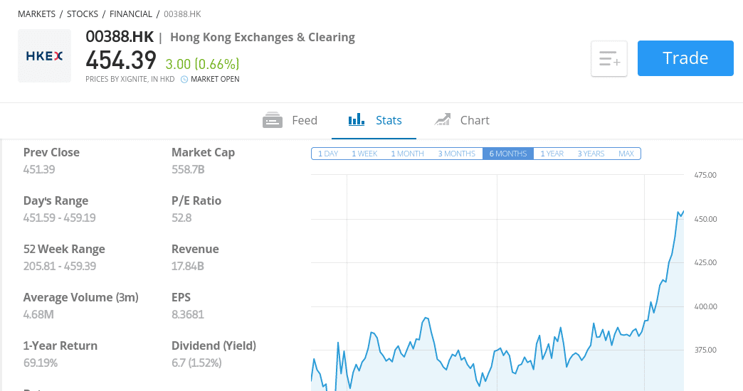
Task: Click the Market Cap value 558.7B
Action: point(188,169)
